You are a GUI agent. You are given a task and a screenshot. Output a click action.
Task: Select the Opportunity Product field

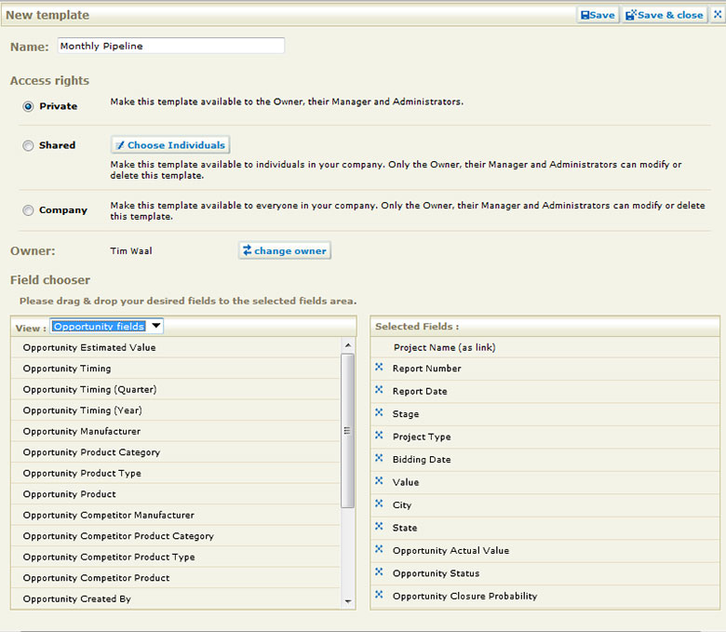176,494
